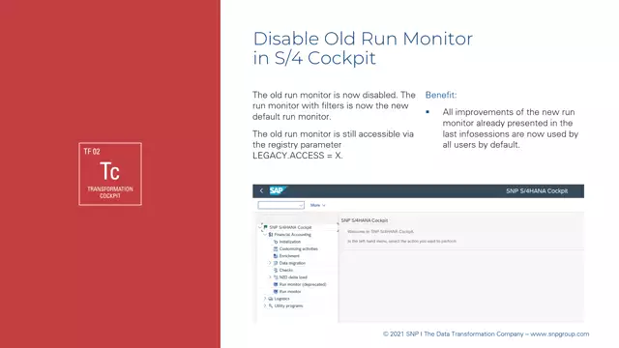The width and height of the screenshot is (619, 348).
Task: Click the Initialization tree icon
Action: pyautogui.click(x=276, y=242)
